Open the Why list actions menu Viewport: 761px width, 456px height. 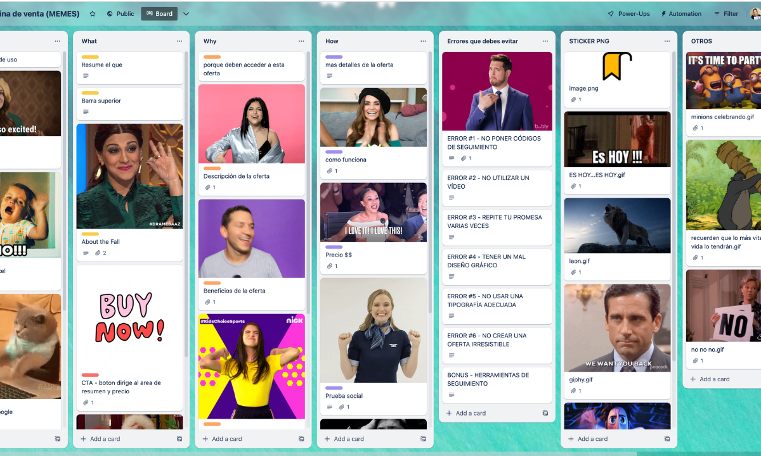coord(301,41)
